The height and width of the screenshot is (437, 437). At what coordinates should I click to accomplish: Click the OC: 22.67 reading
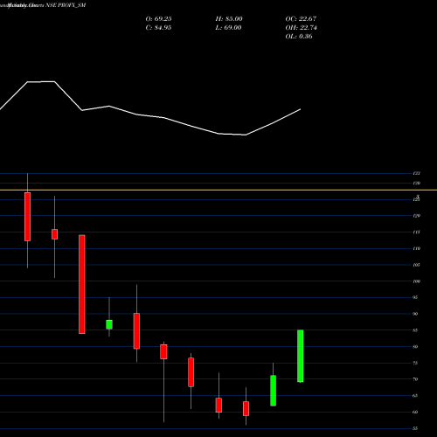tap(301, 18)
